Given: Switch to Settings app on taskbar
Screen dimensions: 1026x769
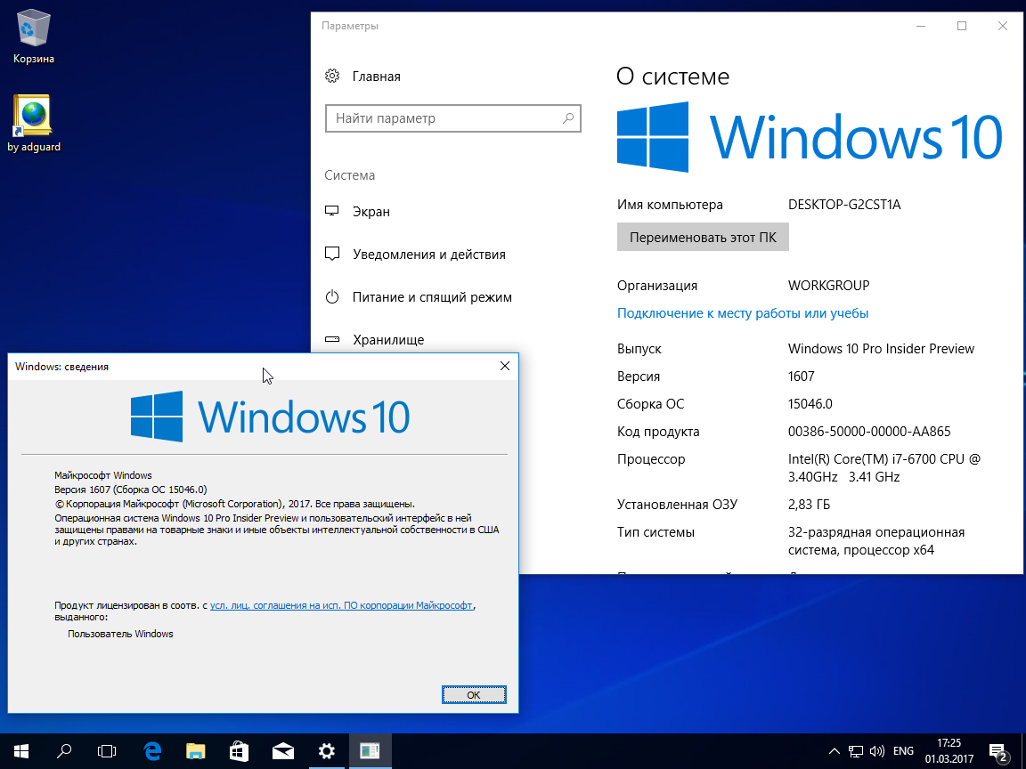Looking at the screenshot, I should (x=326, y=751).
